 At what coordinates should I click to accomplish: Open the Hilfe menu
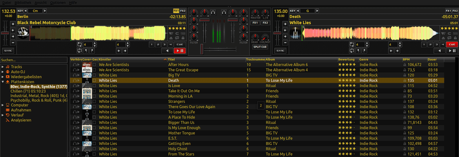click(x=73, y=2)
